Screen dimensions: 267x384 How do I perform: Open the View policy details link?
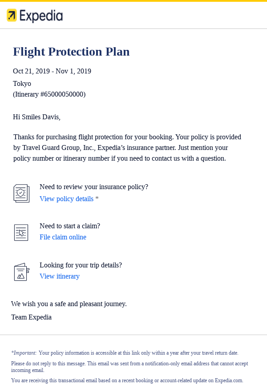(66, 199)
